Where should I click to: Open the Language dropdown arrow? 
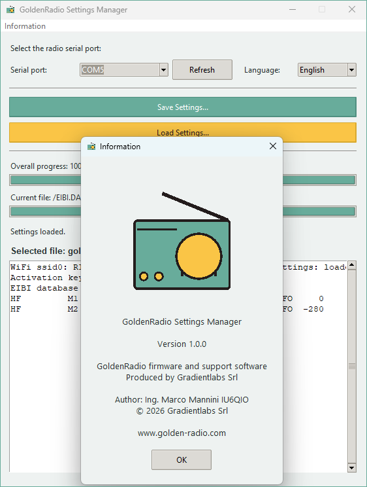pyautogui.click(x=351, y=70)
